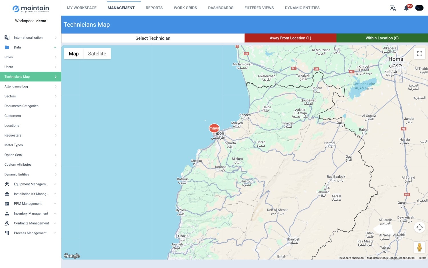Screen dimensions: 428x268
Task: Show Away From Location technicians
Action: [x=290, y=38]
